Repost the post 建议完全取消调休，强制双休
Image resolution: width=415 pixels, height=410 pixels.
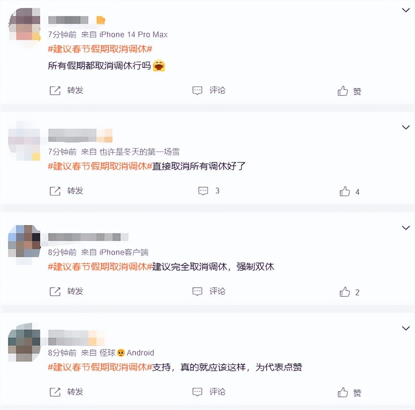pos(66,291)
